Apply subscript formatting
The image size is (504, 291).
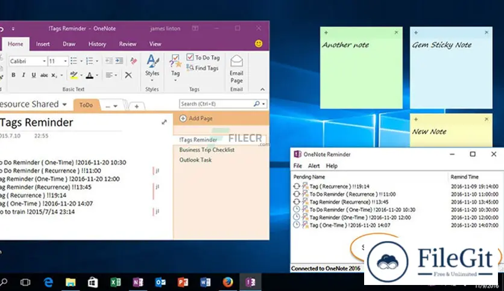[x=54, y=75]
